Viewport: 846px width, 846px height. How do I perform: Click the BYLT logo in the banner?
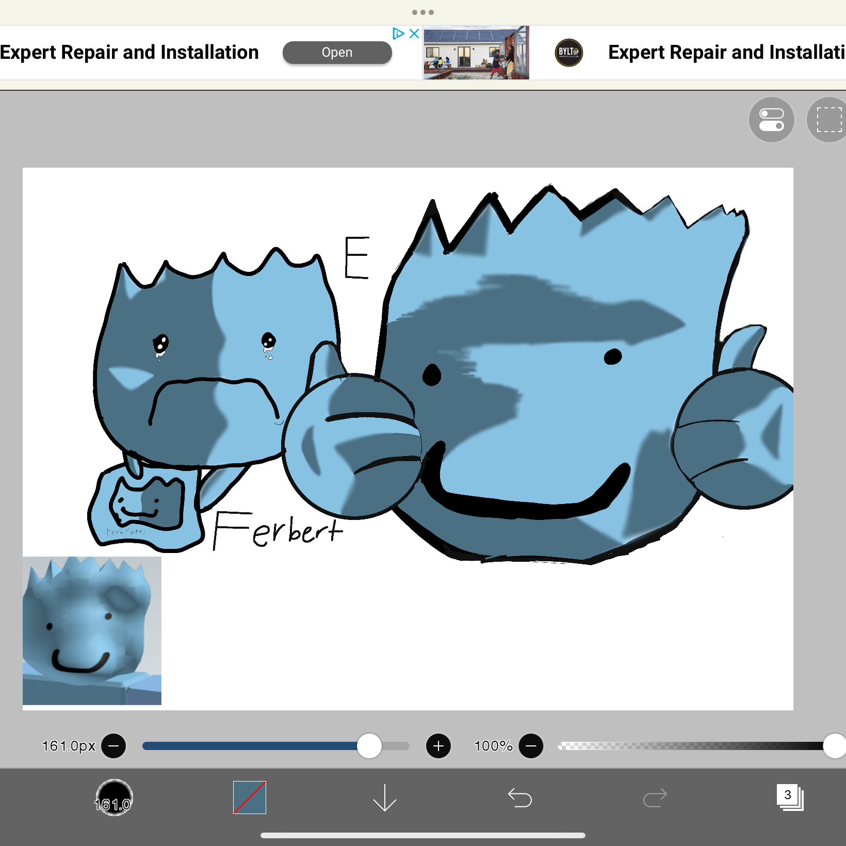568,53
